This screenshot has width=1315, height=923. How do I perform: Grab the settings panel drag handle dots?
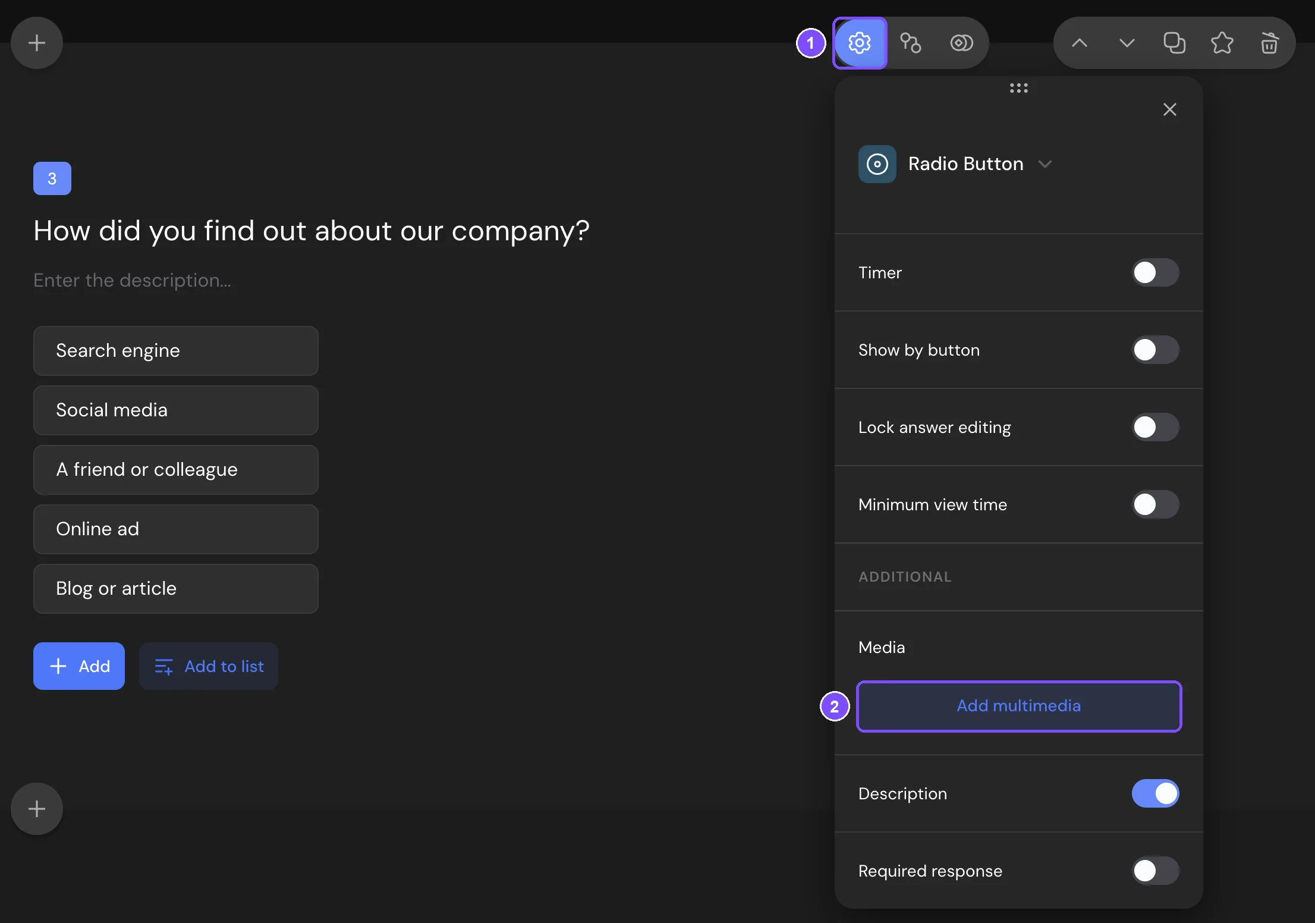(x=1019, y=88)
